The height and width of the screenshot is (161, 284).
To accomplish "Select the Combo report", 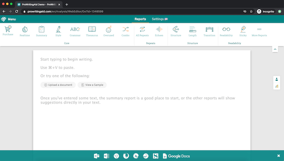I will click(x=125, y=31).
